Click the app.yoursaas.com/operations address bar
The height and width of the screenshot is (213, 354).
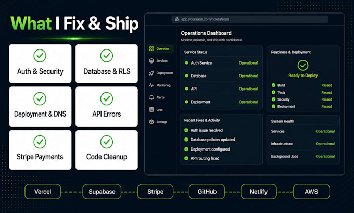tap(250, 19)
